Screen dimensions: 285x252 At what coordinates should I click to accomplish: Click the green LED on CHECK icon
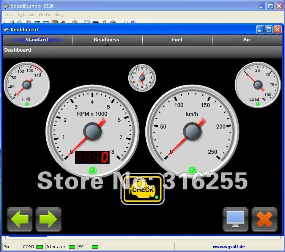(157, 197)
